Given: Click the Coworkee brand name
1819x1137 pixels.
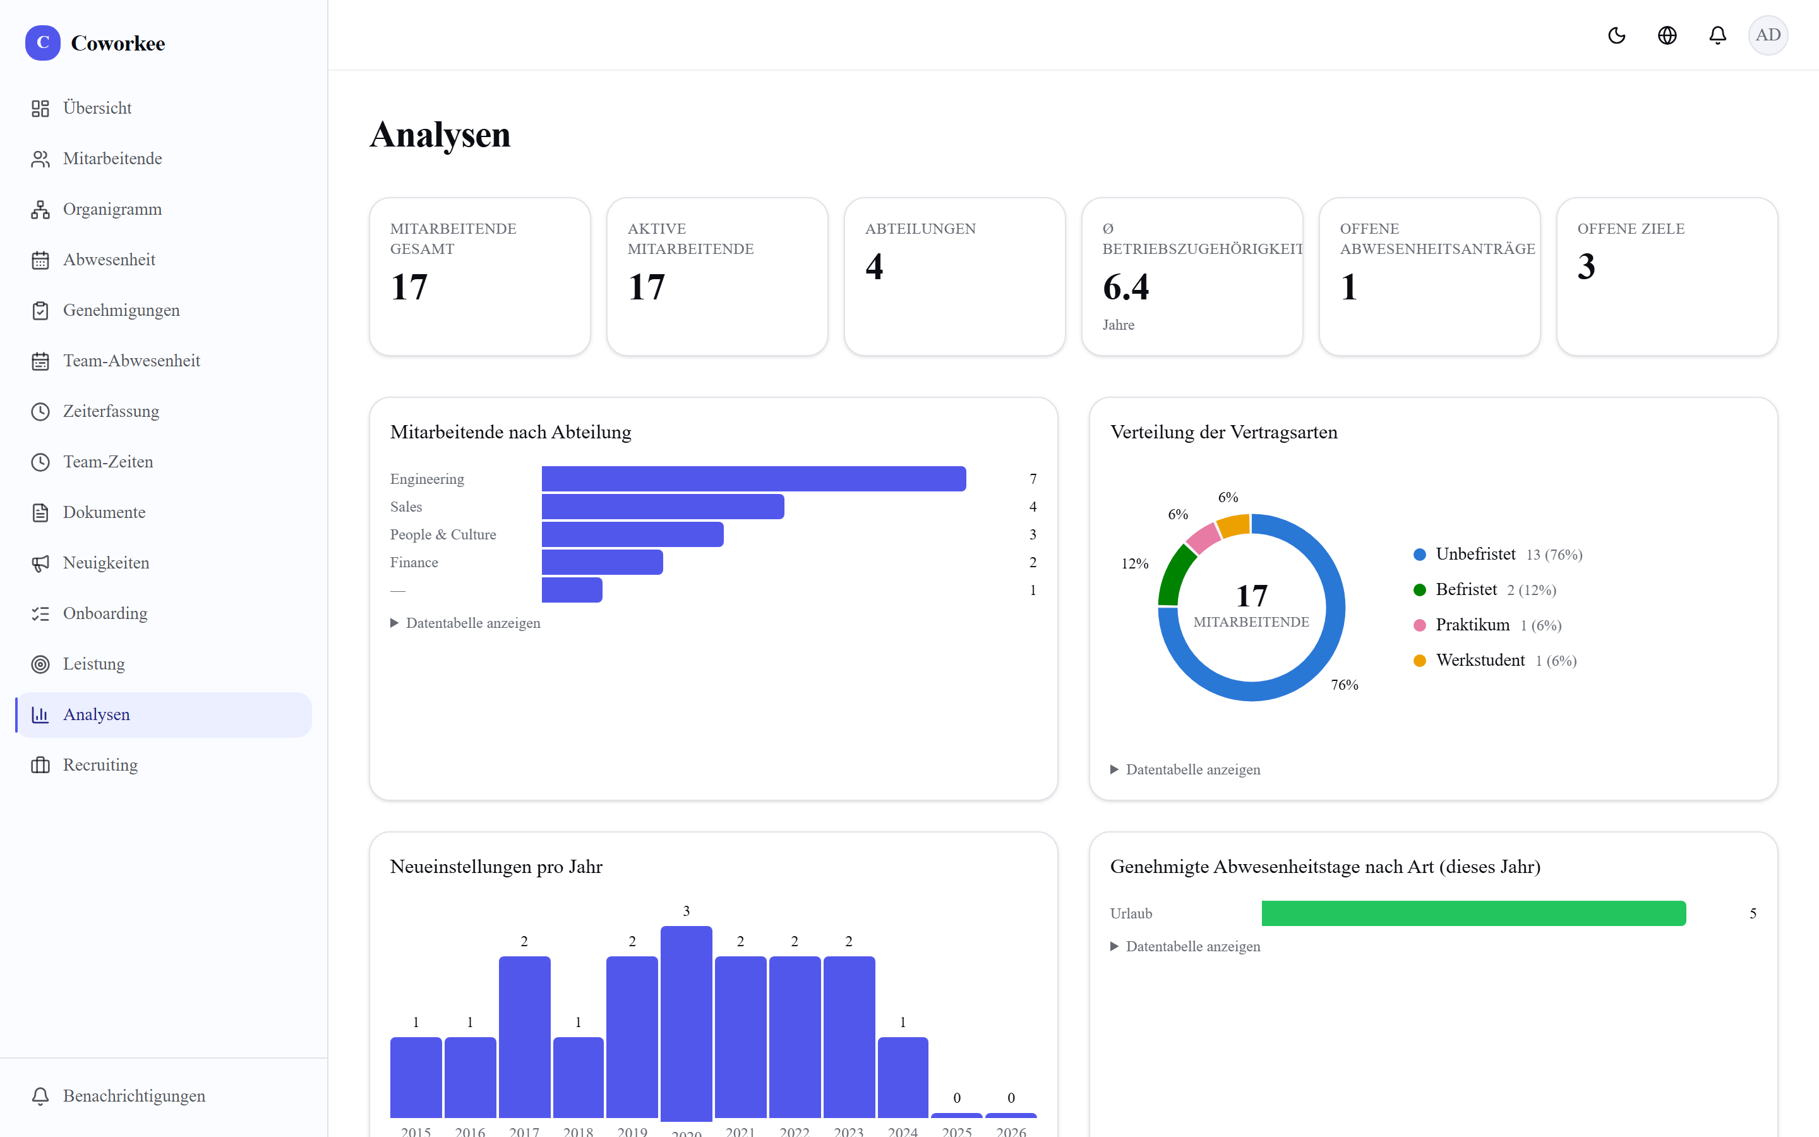Looking at the screenshot, I should pos(118,43).
